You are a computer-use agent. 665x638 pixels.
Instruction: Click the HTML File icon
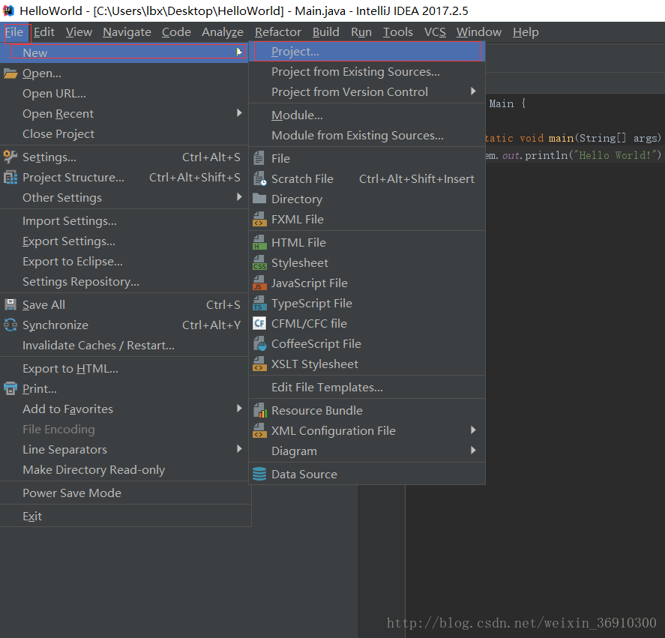coord(259,243)
